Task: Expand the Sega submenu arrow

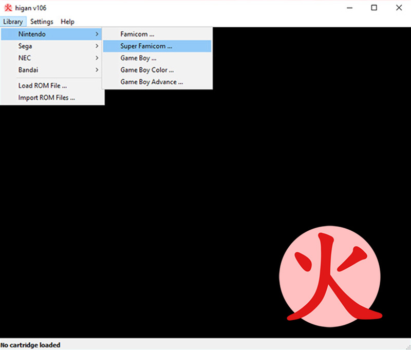Action: click(97, 46)
